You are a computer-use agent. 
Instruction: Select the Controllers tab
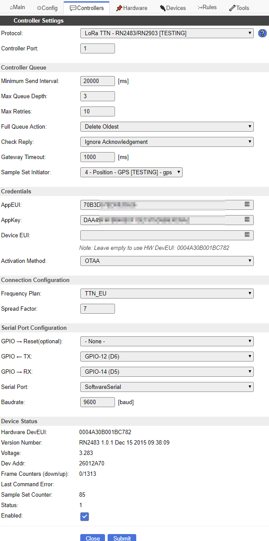(x=87, y=8)
